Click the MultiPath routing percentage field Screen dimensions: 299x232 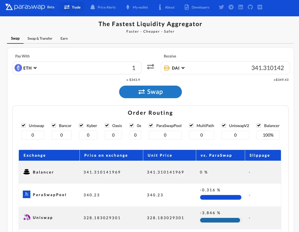pos(202,135)
